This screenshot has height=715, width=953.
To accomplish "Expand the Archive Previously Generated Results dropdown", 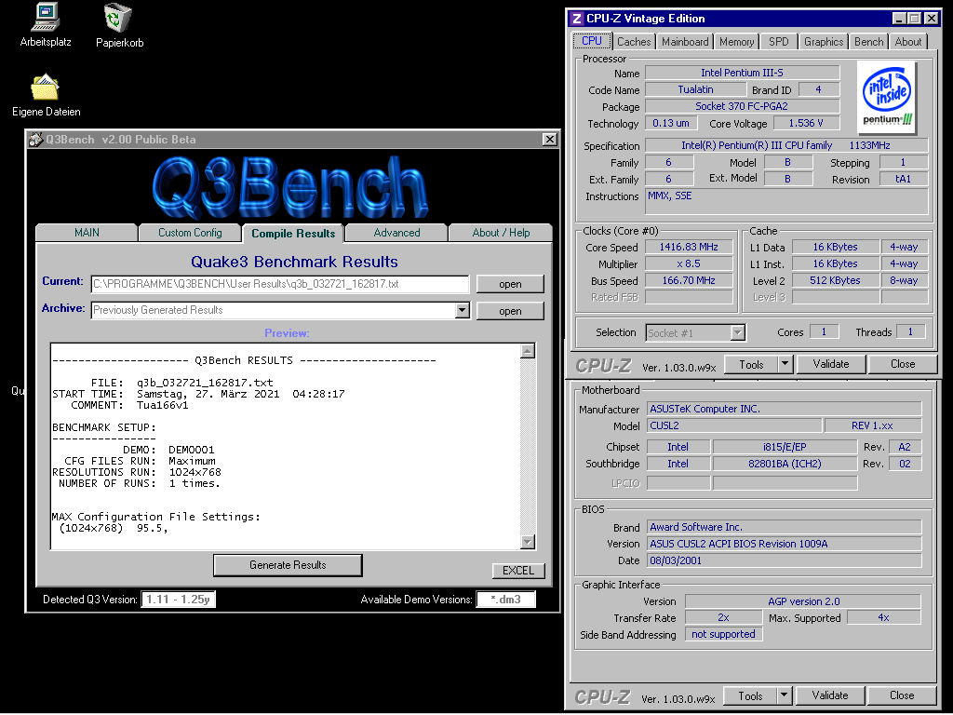I will (462, 311).
